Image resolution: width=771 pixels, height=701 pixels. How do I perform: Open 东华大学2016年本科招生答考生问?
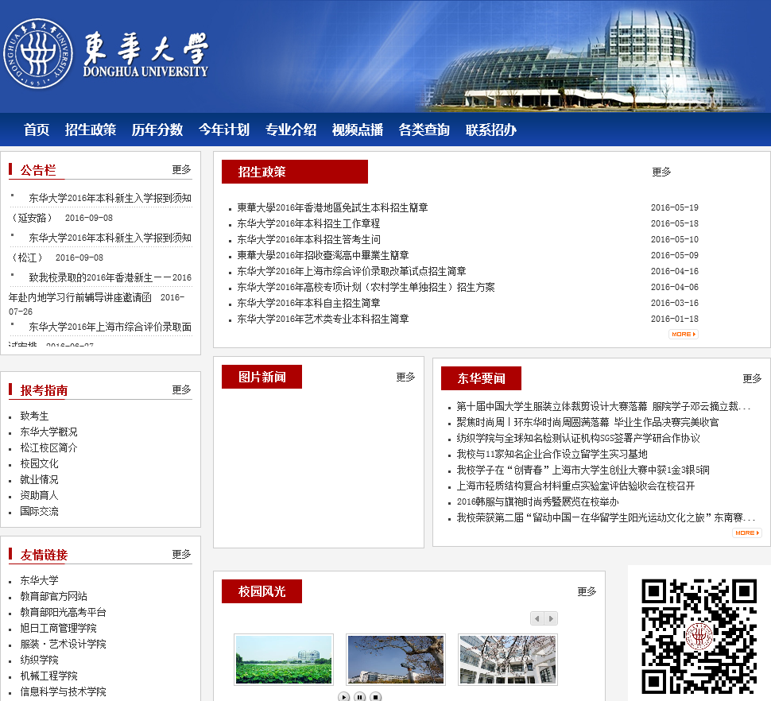tap(308, 239)
